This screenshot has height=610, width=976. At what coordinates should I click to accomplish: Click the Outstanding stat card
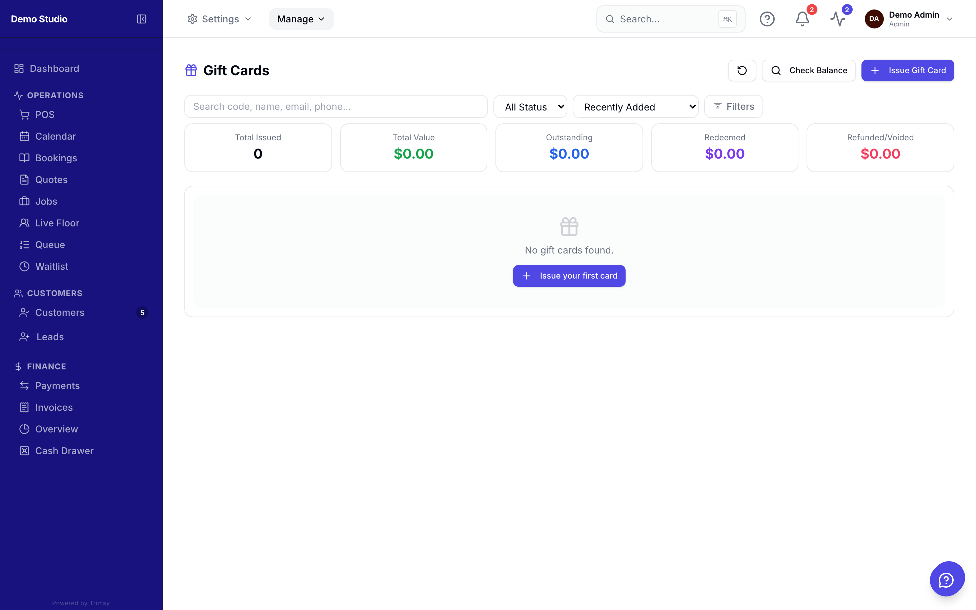[x=569, y=148]
